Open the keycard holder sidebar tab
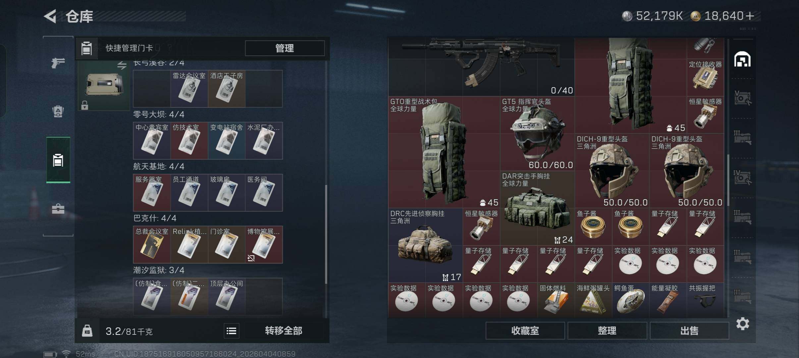The height and width of the screenshot is (358, 799). pos(58,160)
